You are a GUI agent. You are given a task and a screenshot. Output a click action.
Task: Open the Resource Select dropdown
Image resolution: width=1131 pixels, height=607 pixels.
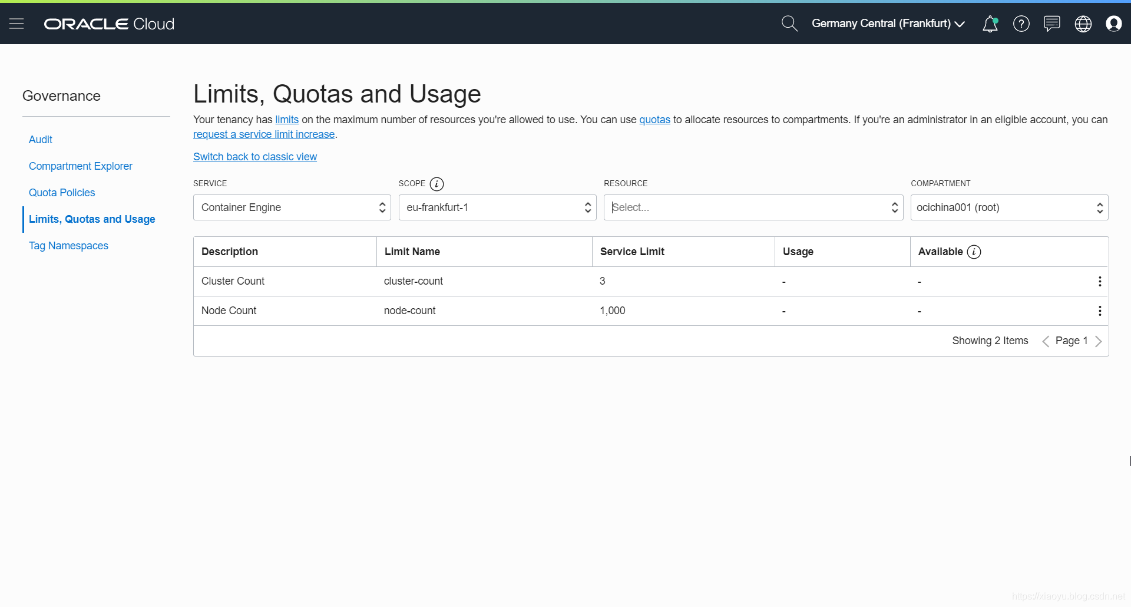coord(753,207)
